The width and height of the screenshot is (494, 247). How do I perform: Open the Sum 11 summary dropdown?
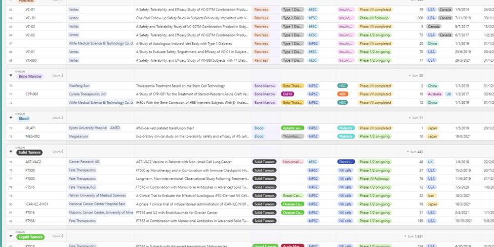tap(416, 118)
